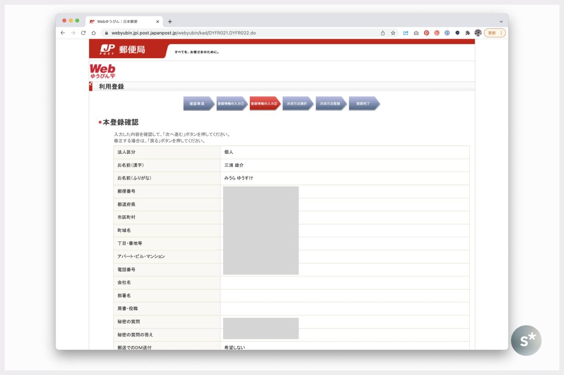Open the share page icon in address bar
This screenshot has width=564, height=375.
click(x=383, y=33)
